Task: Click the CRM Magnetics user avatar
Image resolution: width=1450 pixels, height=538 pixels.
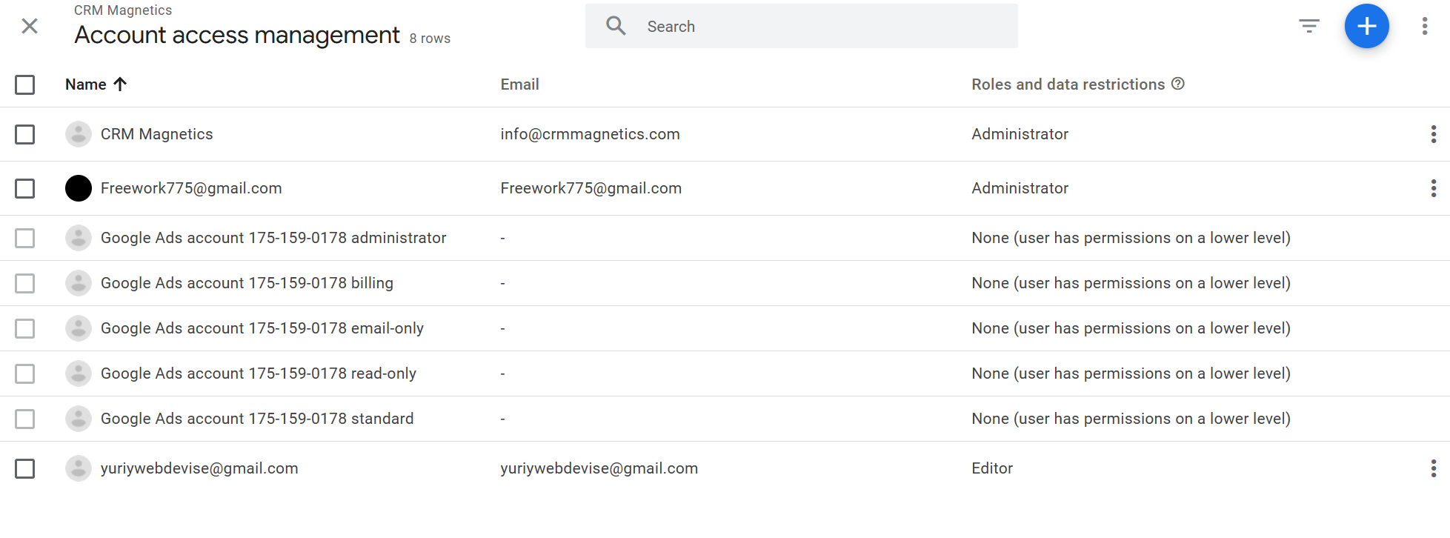Action: pos(79,134)
